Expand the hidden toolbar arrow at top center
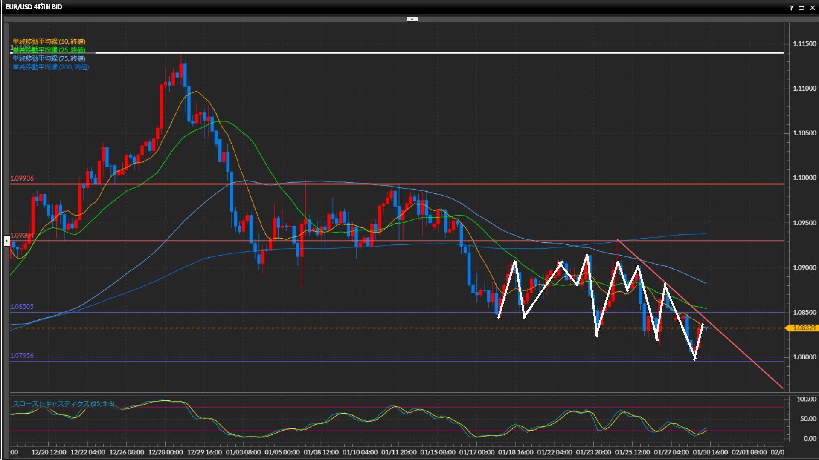 (x=412, y=19)
